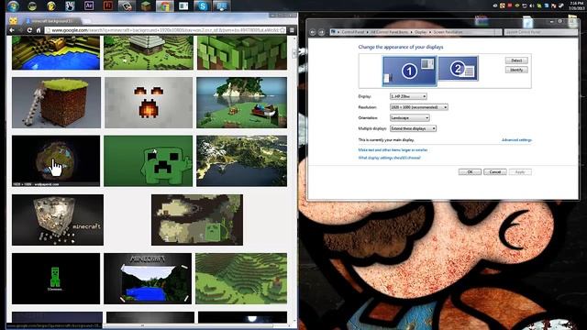Image resolution: width=587 pixels, height=330 pixels.
Task: Select monitor 1 in display arrangement
Action: point(409,71)
